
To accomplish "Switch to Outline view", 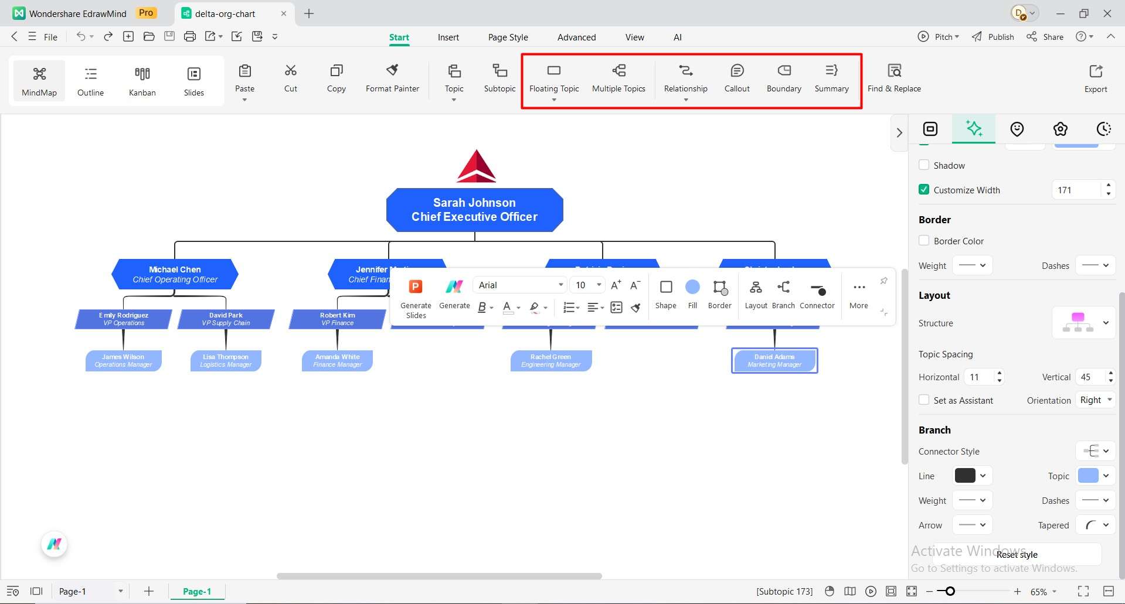I will pos(90,80).
